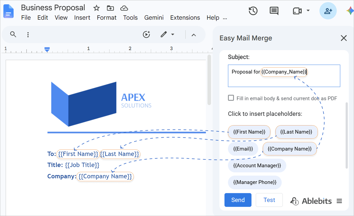This screenshot has width=354, height=216.
Task: Click the 'To:' label in document
Action: tap(52, 154)
